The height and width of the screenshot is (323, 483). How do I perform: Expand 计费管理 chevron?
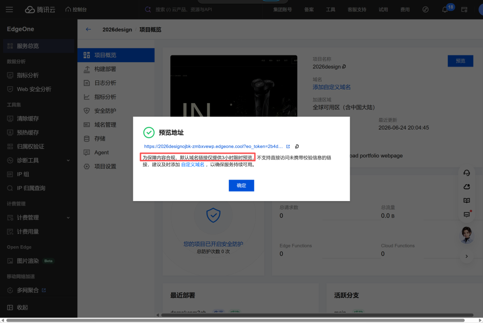click(68, 218)
